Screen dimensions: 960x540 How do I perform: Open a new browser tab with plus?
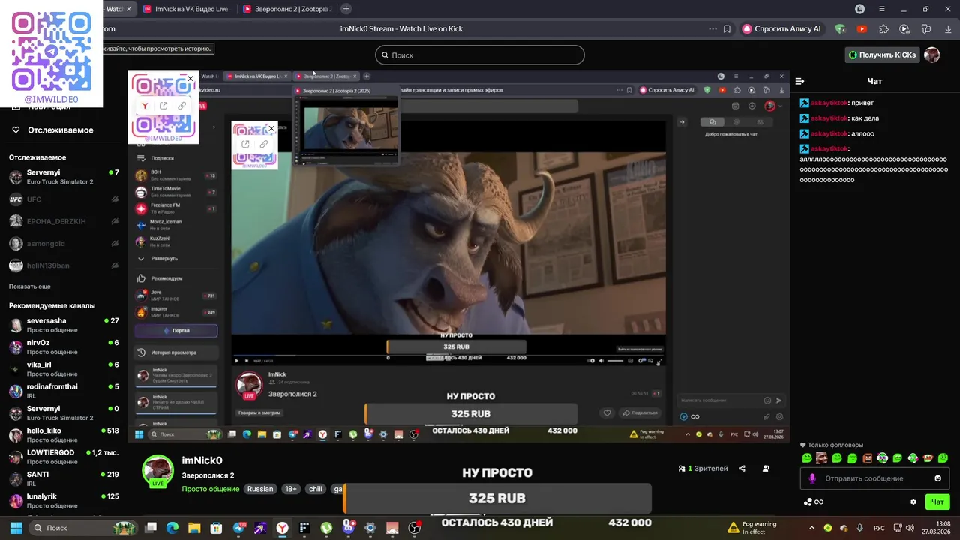click(x=346, y=9)
